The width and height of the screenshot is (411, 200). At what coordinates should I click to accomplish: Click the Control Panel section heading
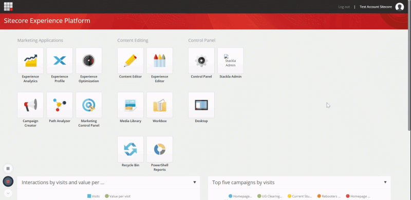pyautogui.click(x=202, y=41)
